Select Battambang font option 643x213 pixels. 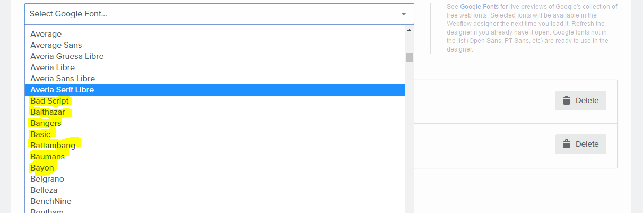(215, 146)
